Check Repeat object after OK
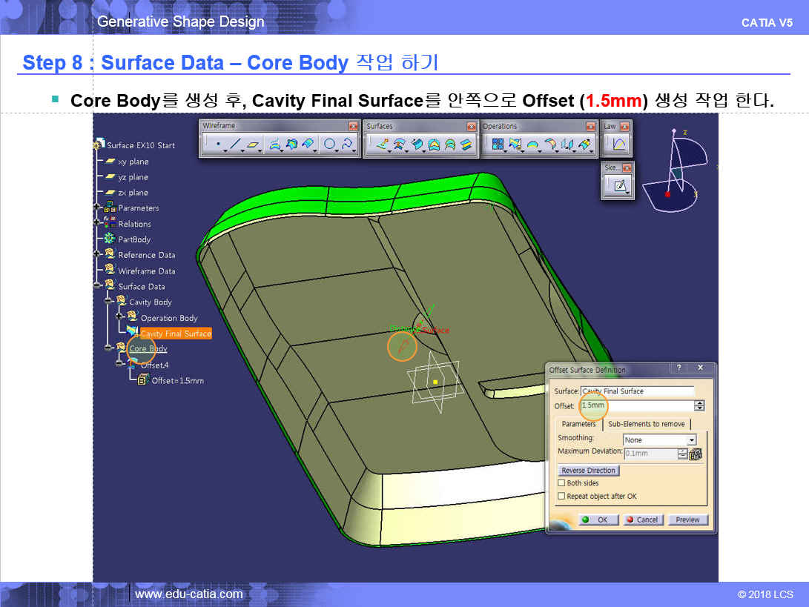 561,497
